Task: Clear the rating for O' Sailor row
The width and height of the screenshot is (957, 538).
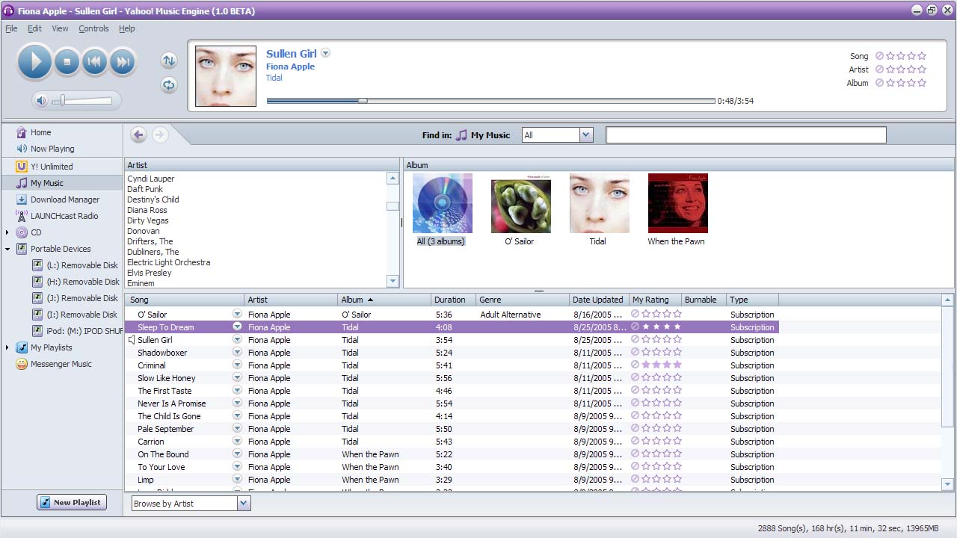Action: [x=636, y=315]
